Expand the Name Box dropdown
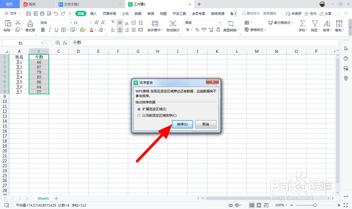352x209 pixels. [x=42, y=43]
